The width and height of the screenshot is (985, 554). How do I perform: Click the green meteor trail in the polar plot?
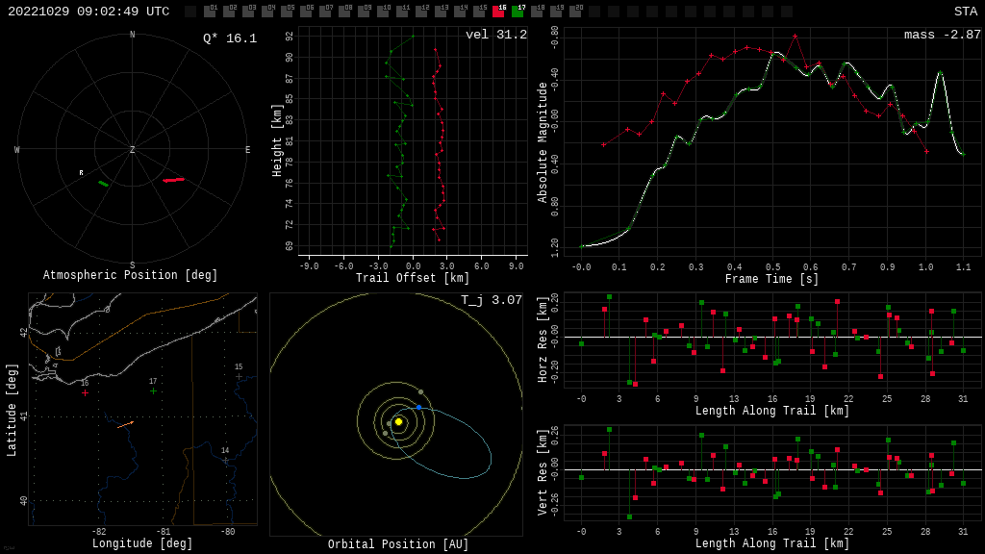[104, 184]
